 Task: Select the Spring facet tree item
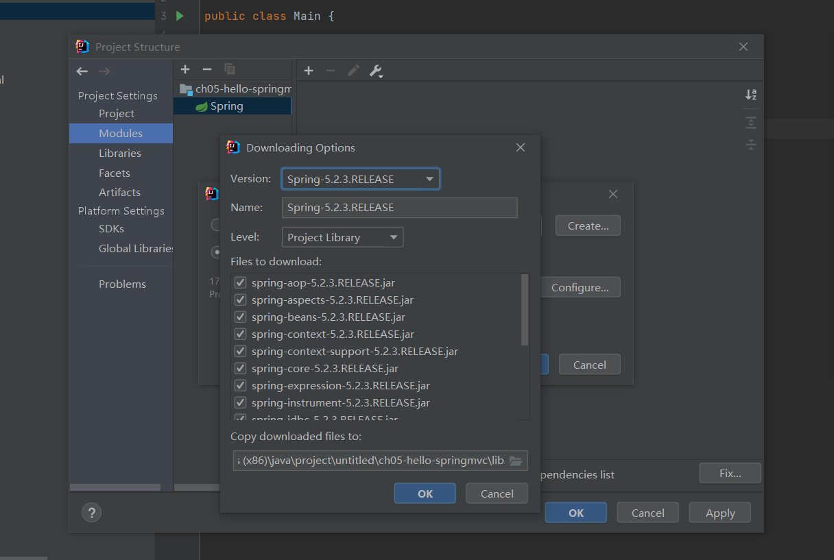pyautogui.click(x=233, y=106)
